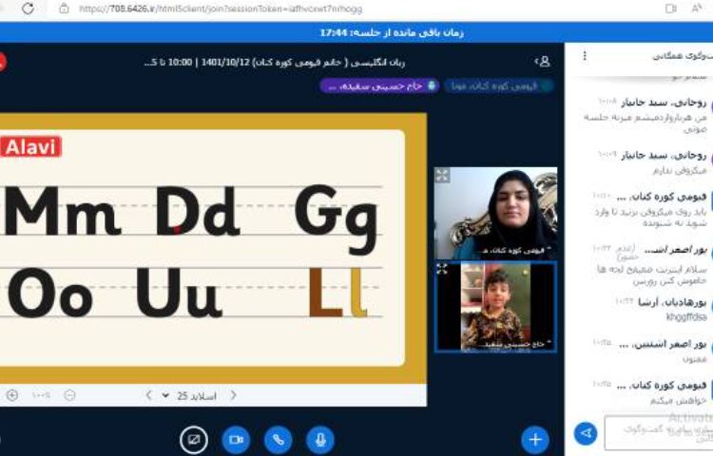Open the browser camera permission icon
713x456 pixels.
pos(671,9)
